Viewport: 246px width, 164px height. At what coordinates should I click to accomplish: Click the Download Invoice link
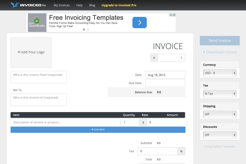pyautogui.click(x=220, y=52)
